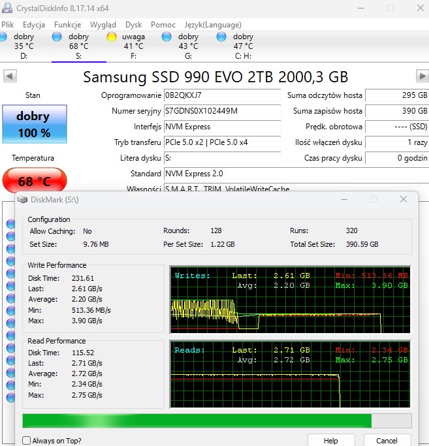Open the Dysk menu
This screenshot has height=446, width=429.
click(133, 24)
